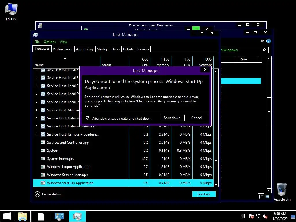296x222 pixels.
Task: Click the muted speaker tray icon
Action: (x=265, y=216)
